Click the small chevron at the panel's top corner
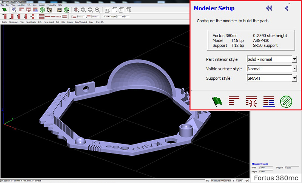This screenshot has width=302, height=183. click(x=289, y=3)
